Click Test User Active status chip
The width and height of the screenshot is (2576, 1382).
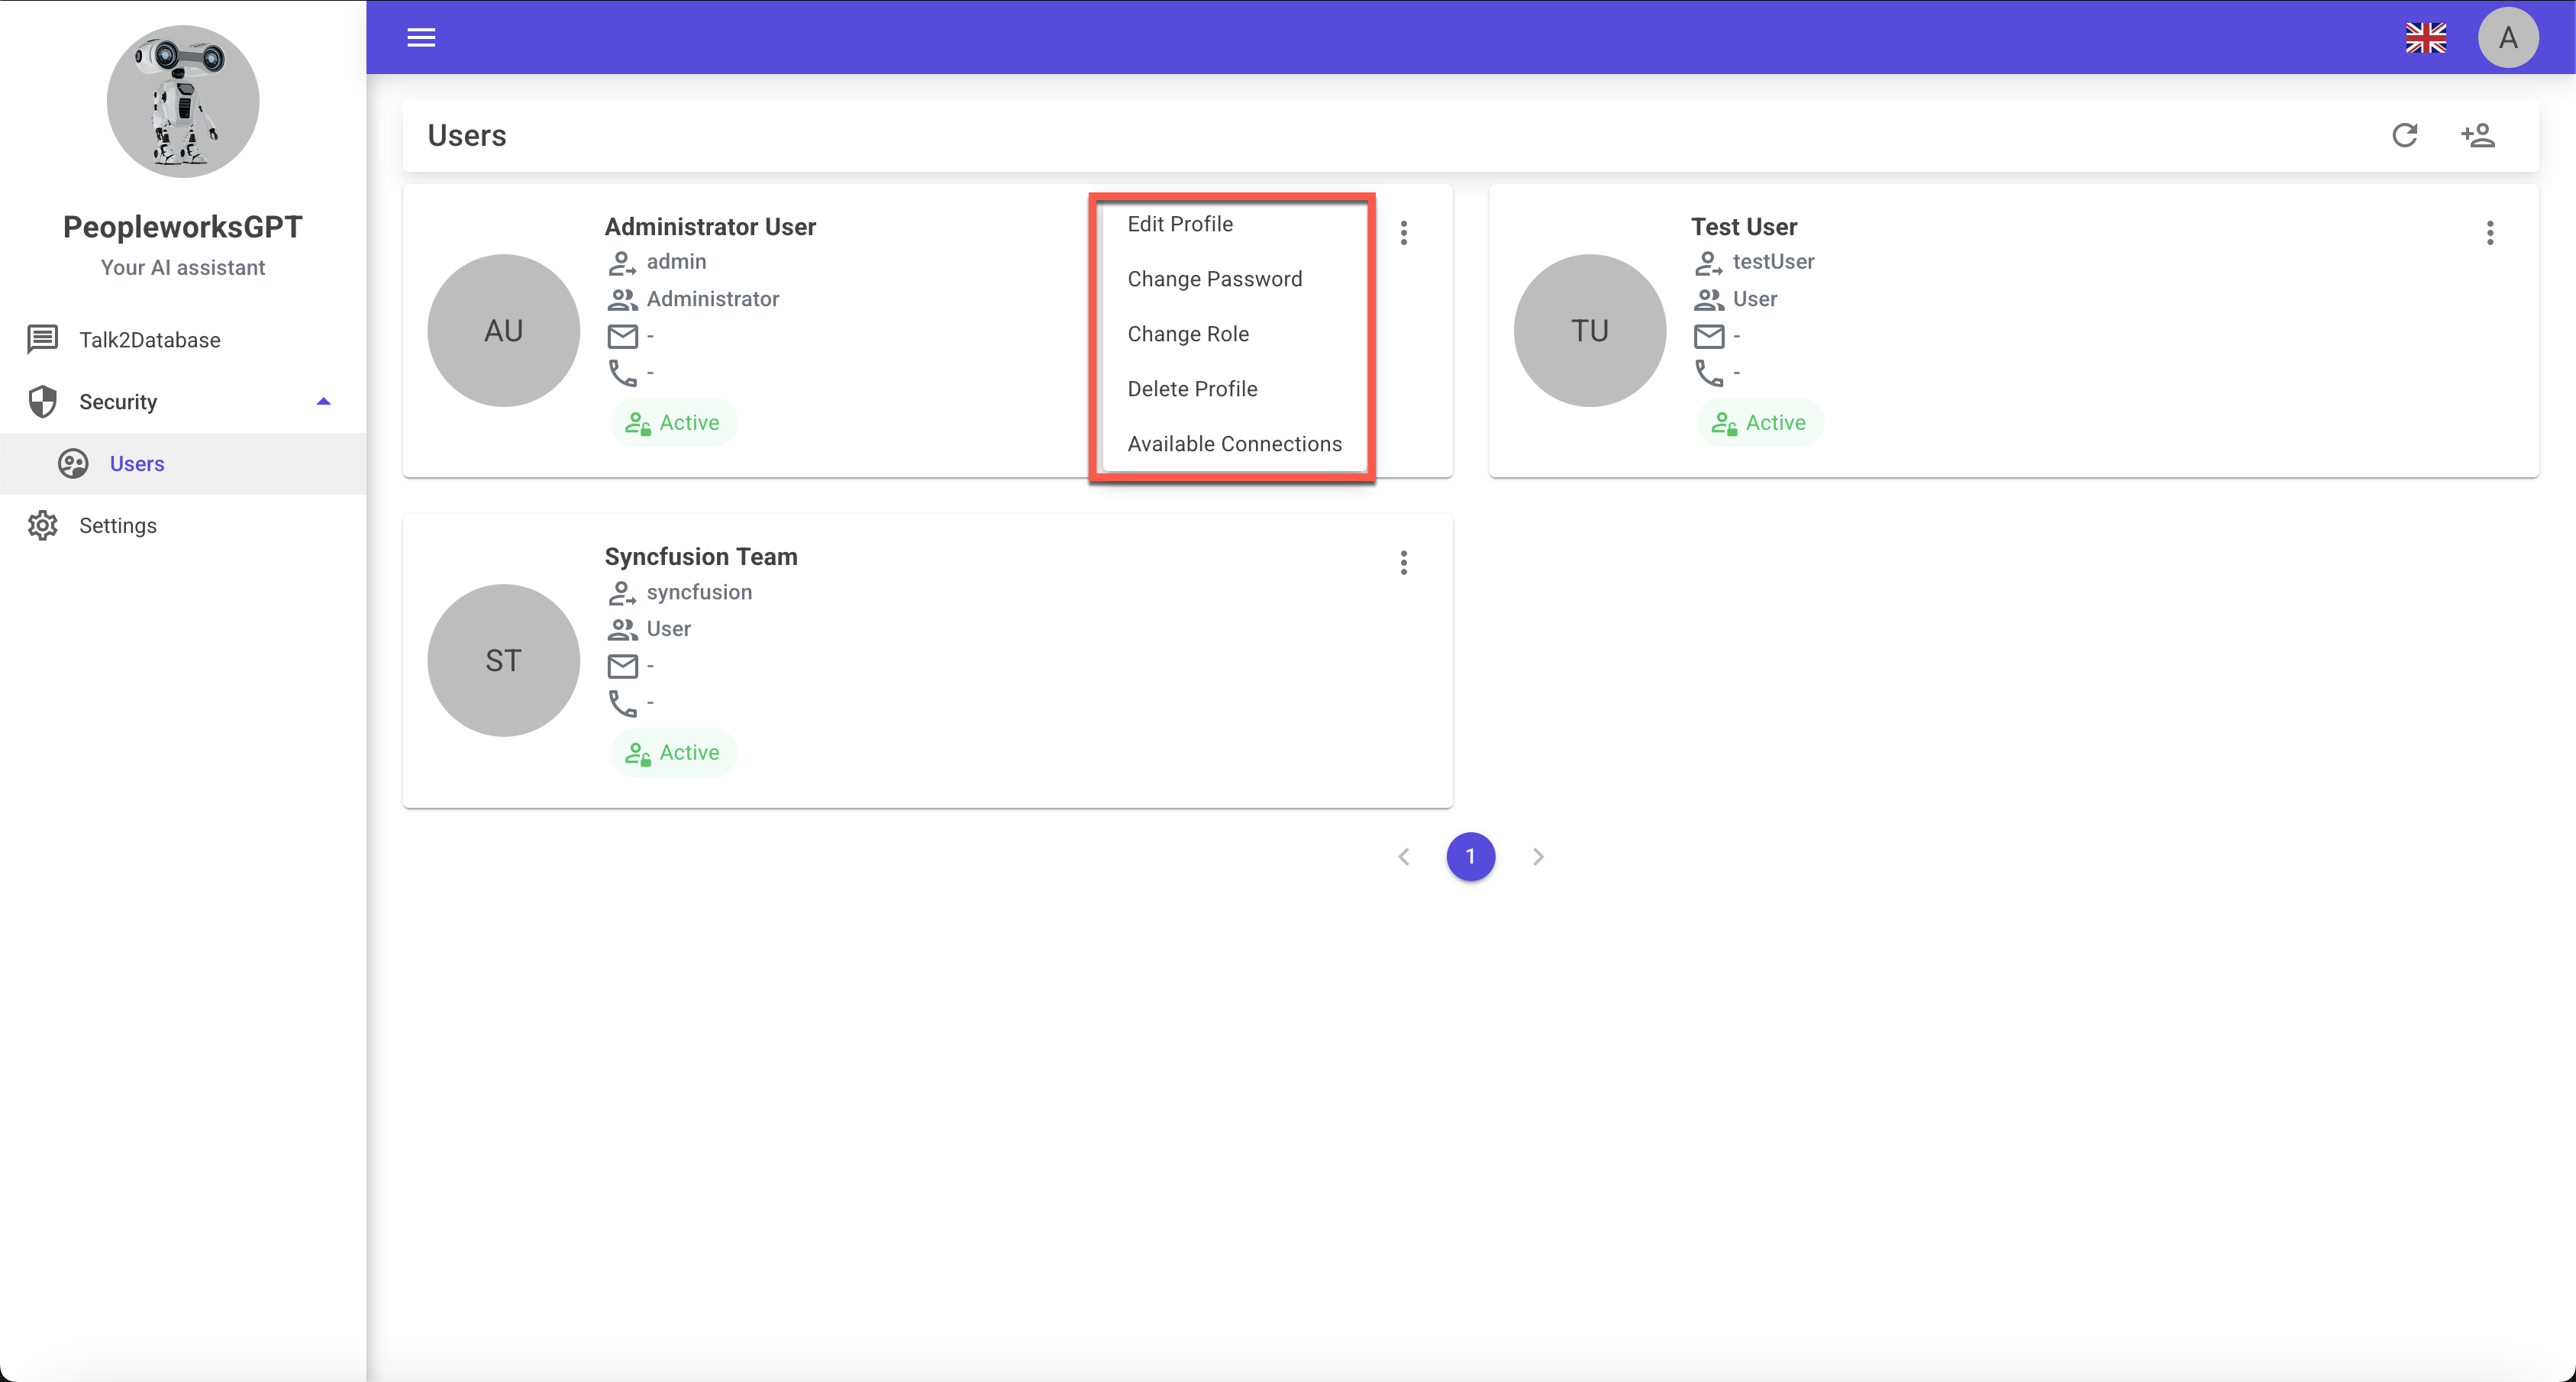1760,423
